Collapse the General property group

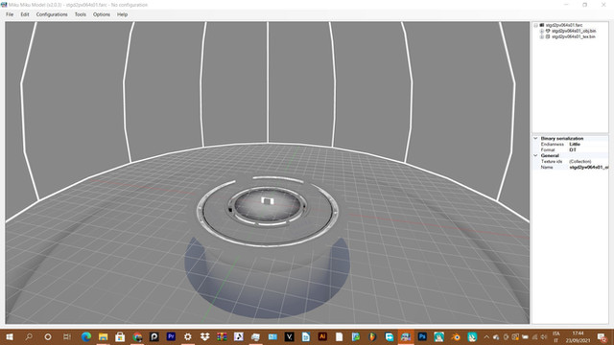(x=535, y=155)
